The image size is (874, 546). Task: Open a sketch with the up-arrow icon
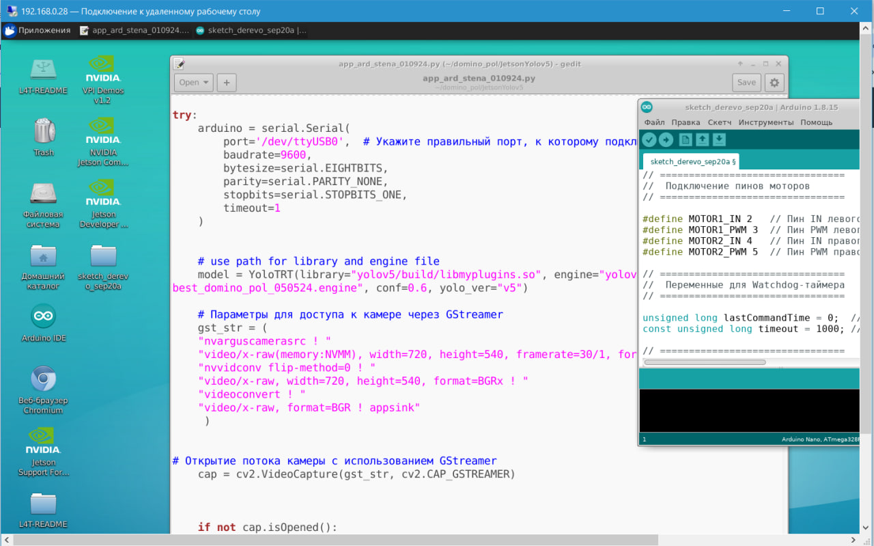[x=702, y=139]
